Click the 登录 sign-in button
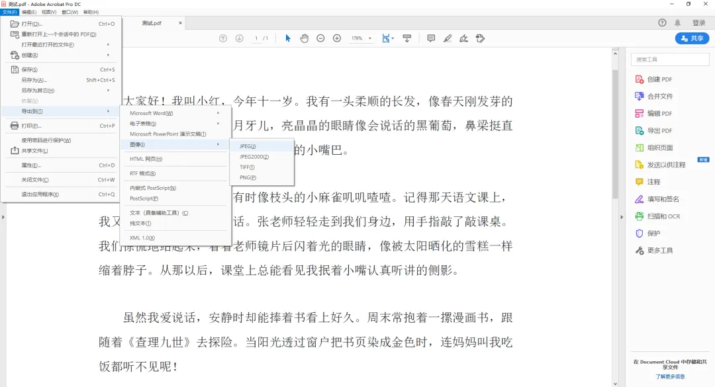The image size is (715, 387). click(698, 22)
